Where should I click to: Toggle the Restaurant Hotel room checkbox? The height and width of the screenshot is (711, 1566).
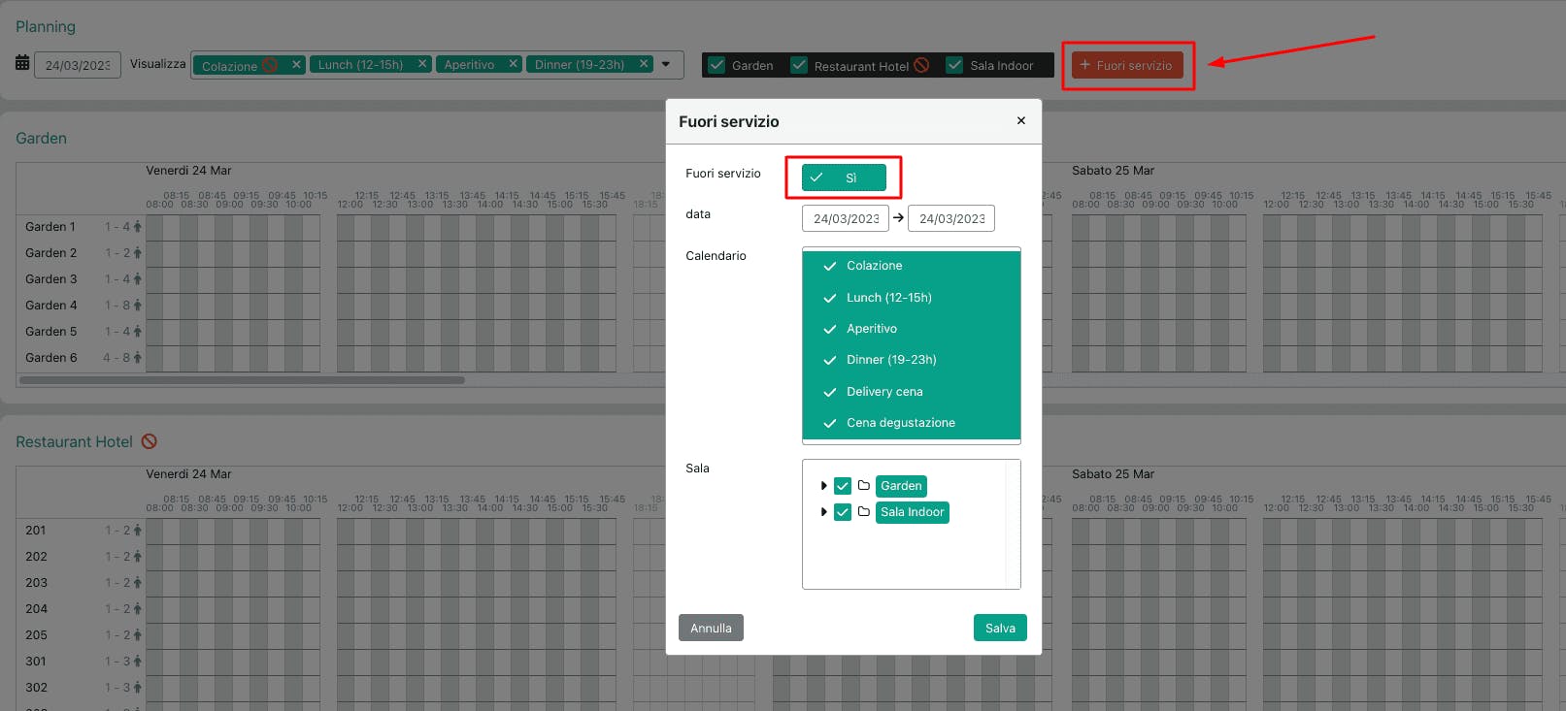pyautogui.click(x=799, y=65)
